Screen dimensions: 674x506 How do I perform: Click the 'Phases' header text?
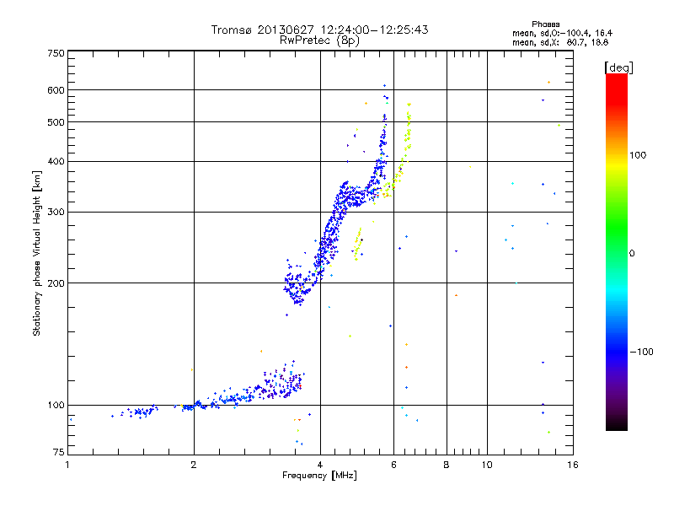point(545,24)
